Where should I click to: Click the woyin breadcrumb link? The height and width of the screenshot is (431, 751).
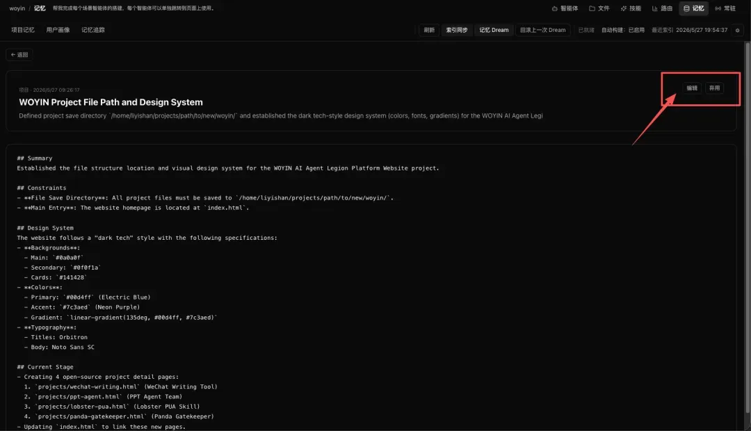tap(17, 8)
